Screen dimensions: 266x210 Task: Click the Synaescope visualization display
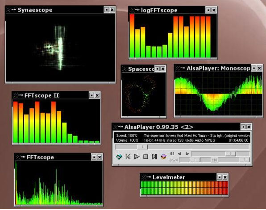60,48
